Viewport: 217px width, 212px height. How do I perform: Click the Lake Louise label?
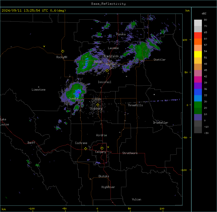point(4,122)
